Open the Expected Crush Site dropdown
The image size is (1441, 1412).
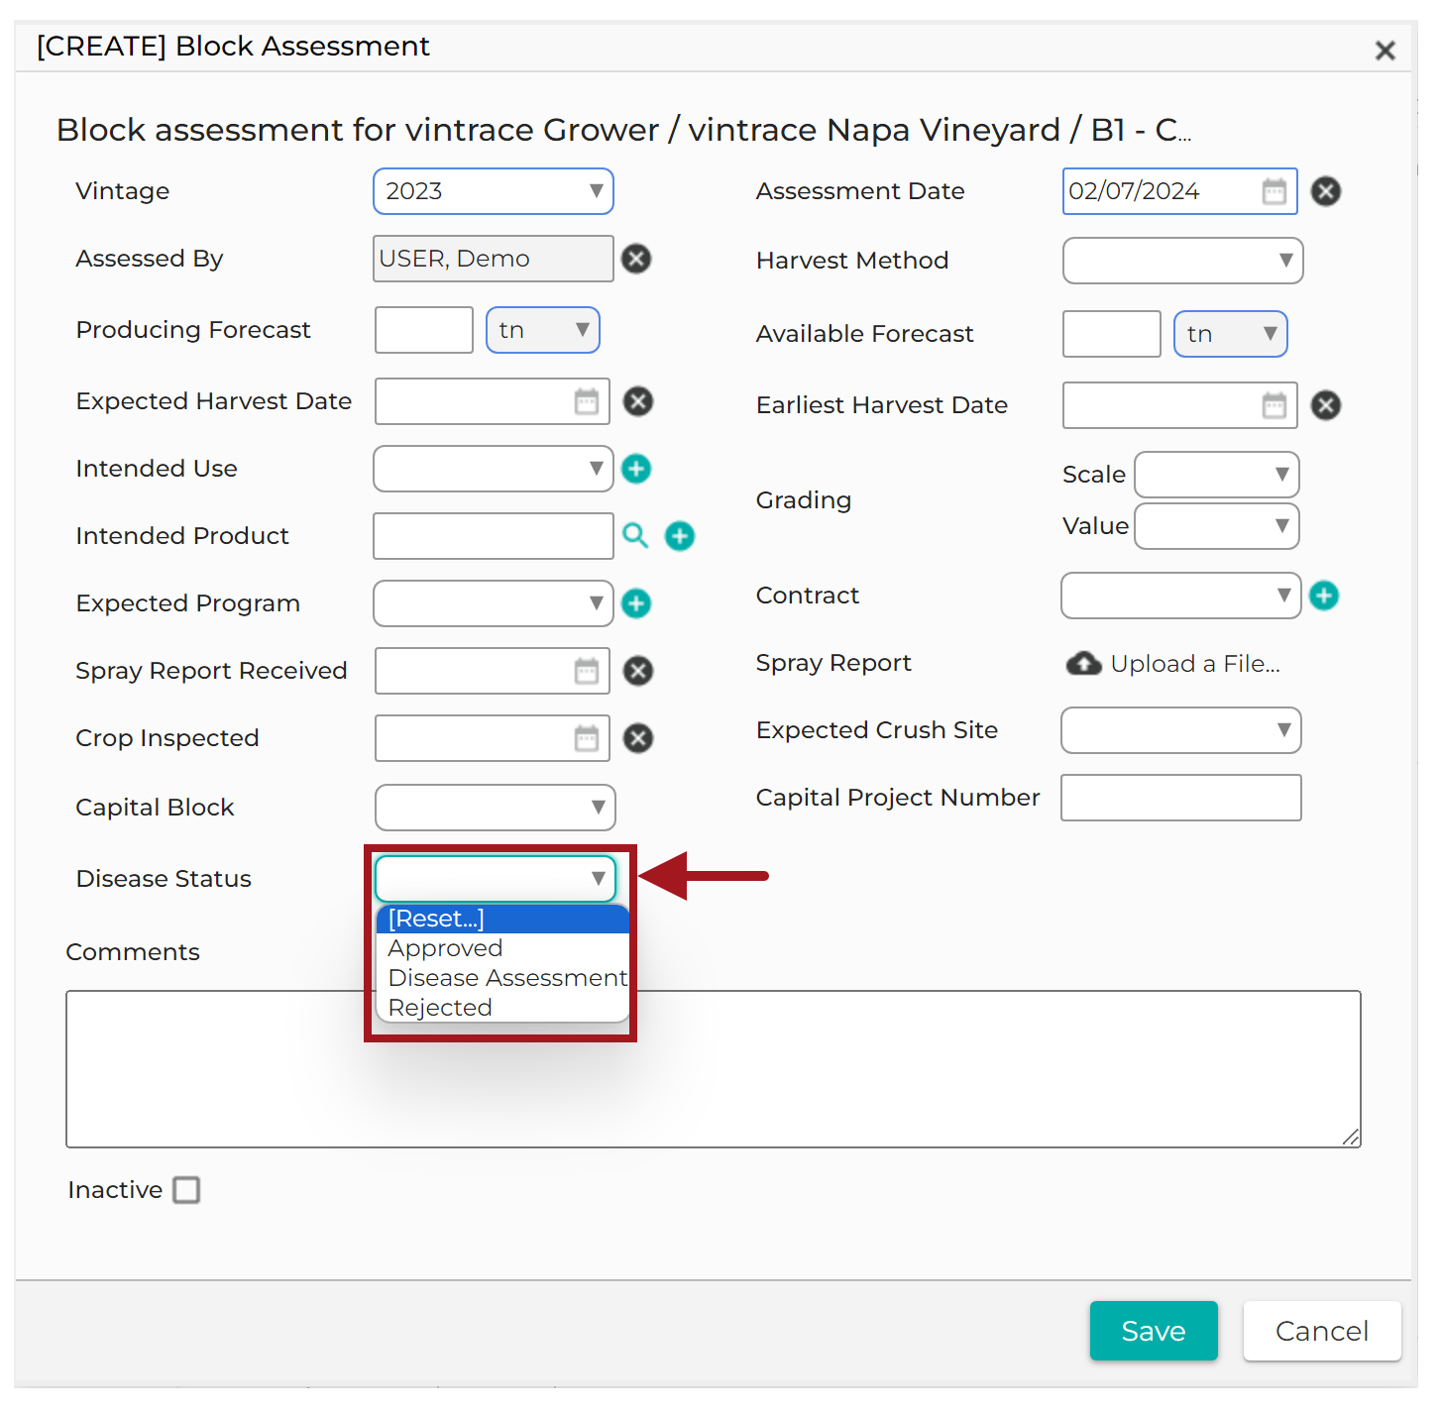(1181, 730)
